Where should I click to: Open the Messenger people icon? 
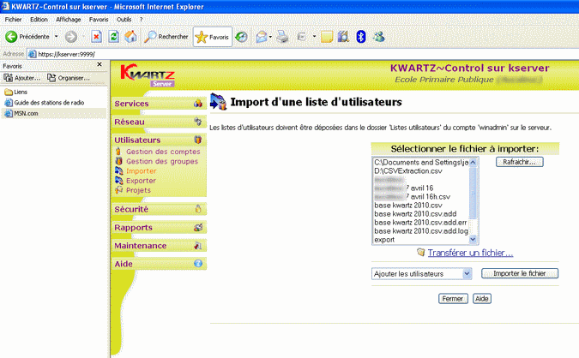(x=378, y=37)
